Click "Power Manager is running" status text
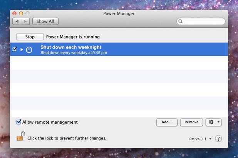 tap(73, 37)
